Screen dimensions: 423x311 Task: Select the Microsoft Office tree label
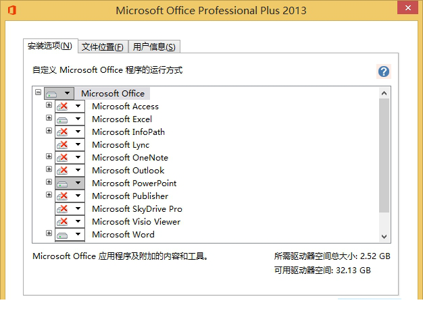tap(113, 93)
